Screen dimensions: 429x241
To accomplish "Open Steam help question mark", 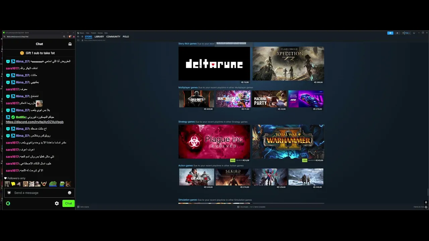I will 403,33.
